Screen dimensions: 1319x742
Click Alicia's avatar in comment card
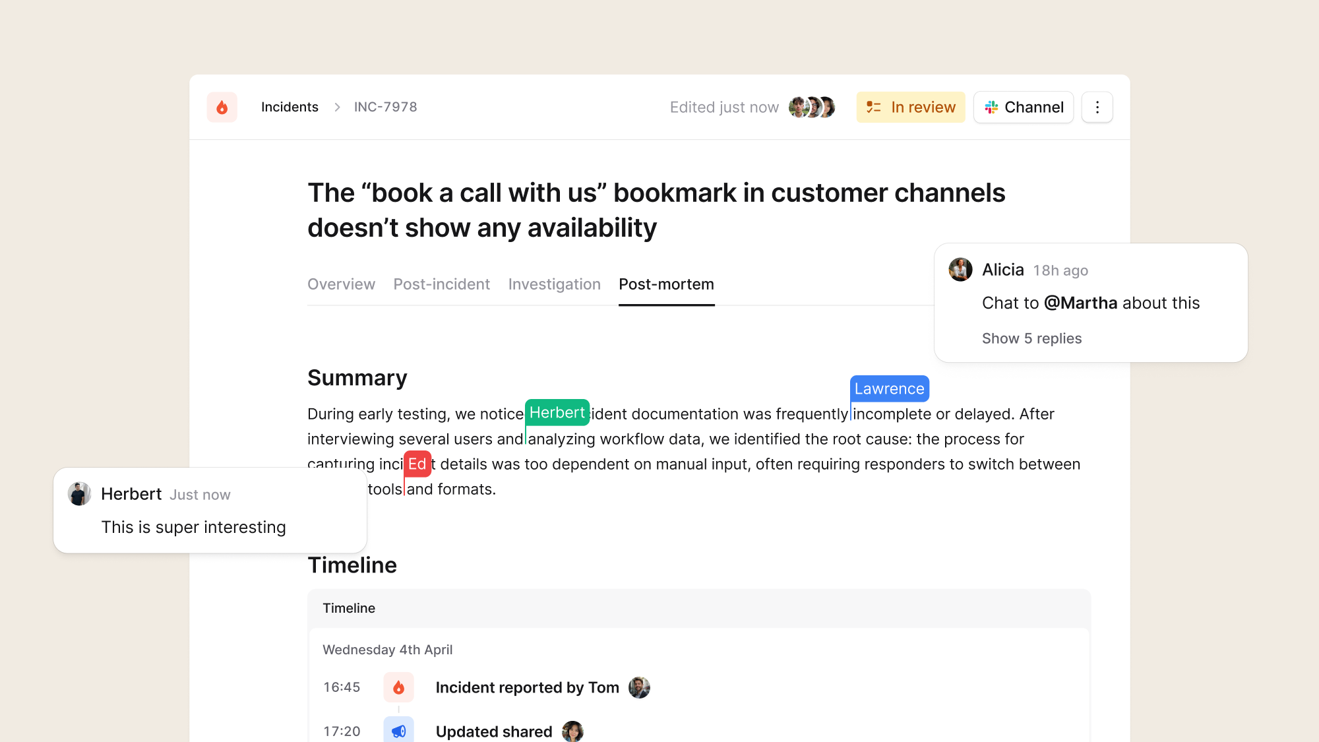pyautogui.click(x=960, y=270)
